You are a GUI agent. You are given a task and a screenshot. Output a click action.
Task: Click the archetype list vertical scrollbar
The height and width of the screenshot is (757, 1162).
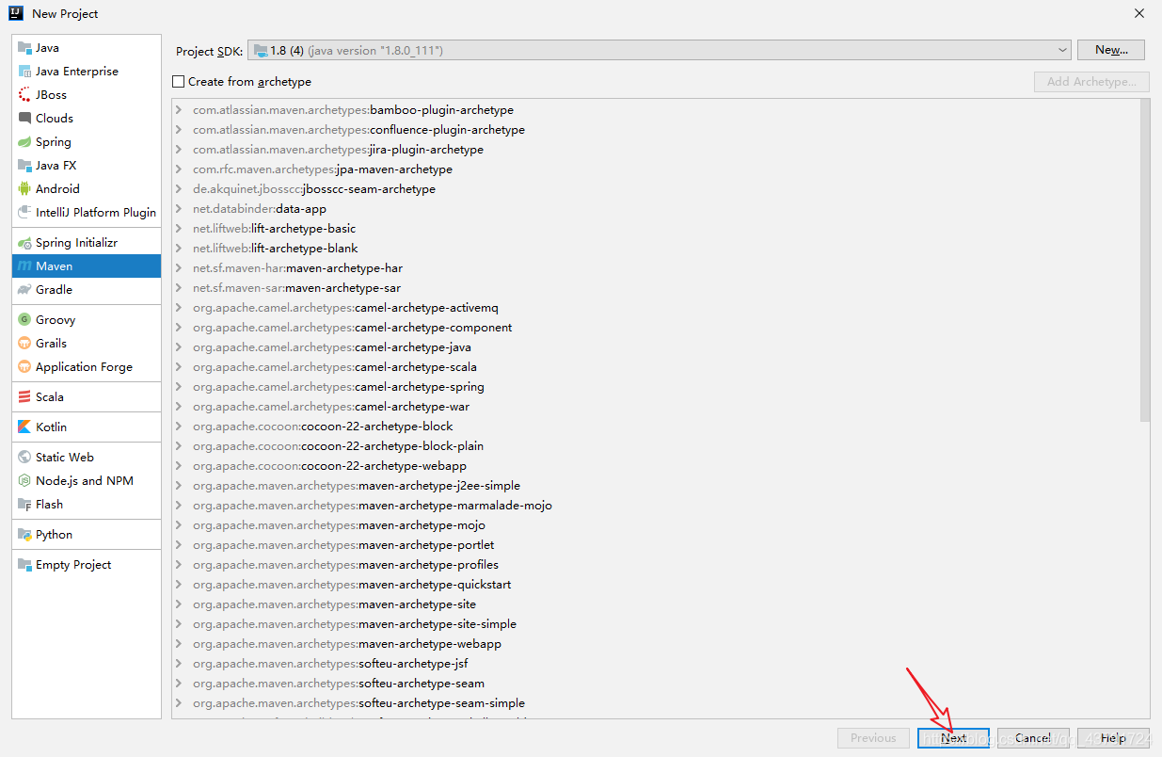point(1144,260)
